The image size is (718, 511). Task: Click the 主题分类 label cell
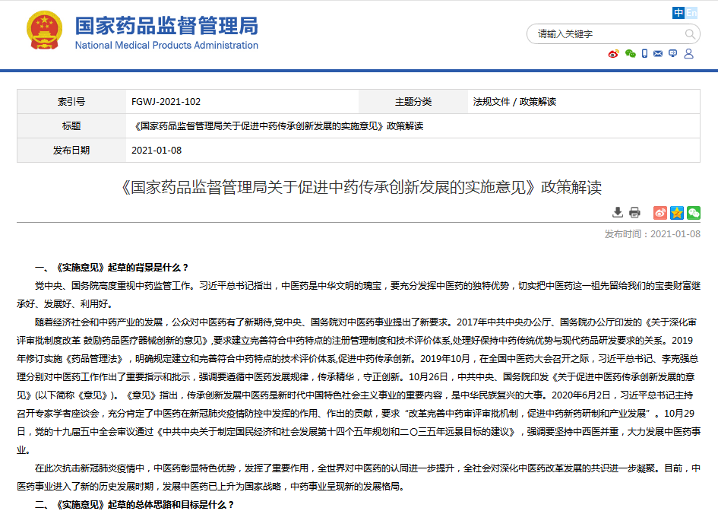[x=413, y=102]
